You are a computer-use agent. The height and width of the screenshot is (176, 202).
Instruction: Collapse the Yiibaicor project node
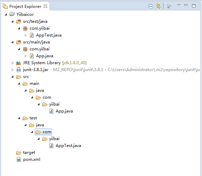pos(6,14)
